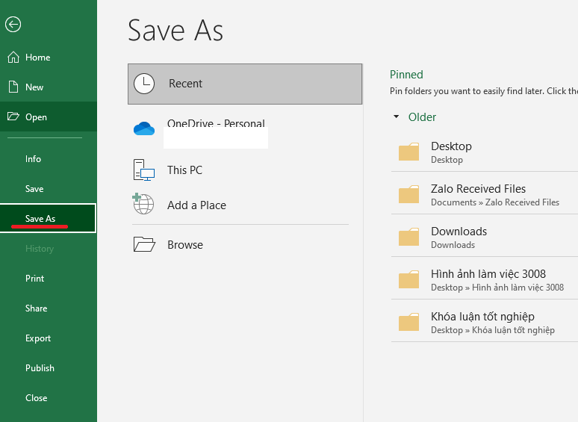This screenshot has height=422, width=578.
Task: Choose This PC as save location
Action: coord(245,170)
